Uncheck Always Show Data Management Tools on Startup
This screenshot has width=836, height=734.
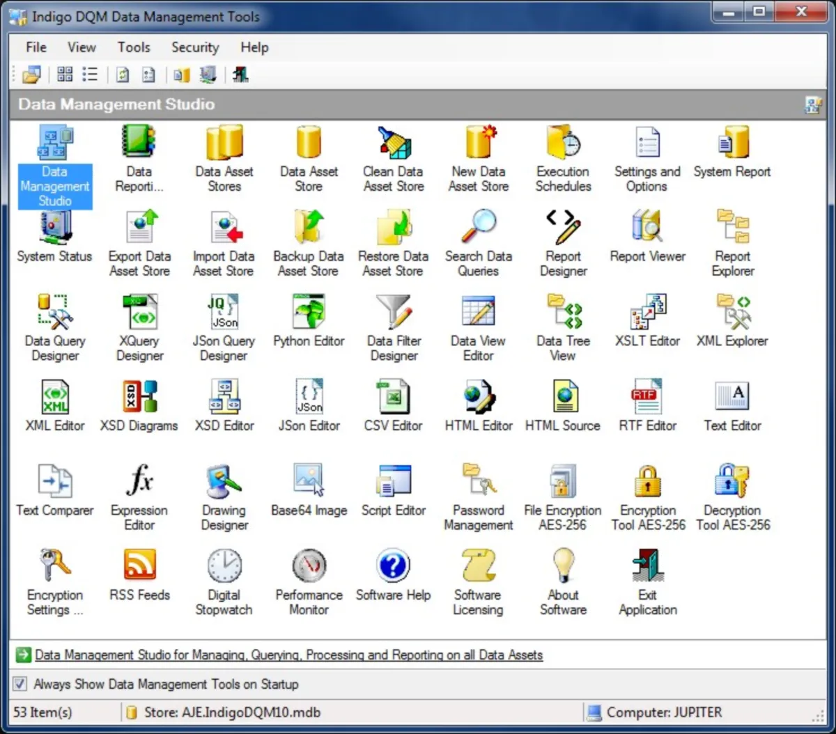21,684
